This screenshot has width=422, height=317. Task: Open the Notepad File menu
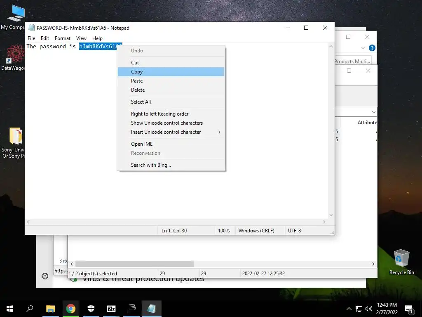(x=31, y=38)
